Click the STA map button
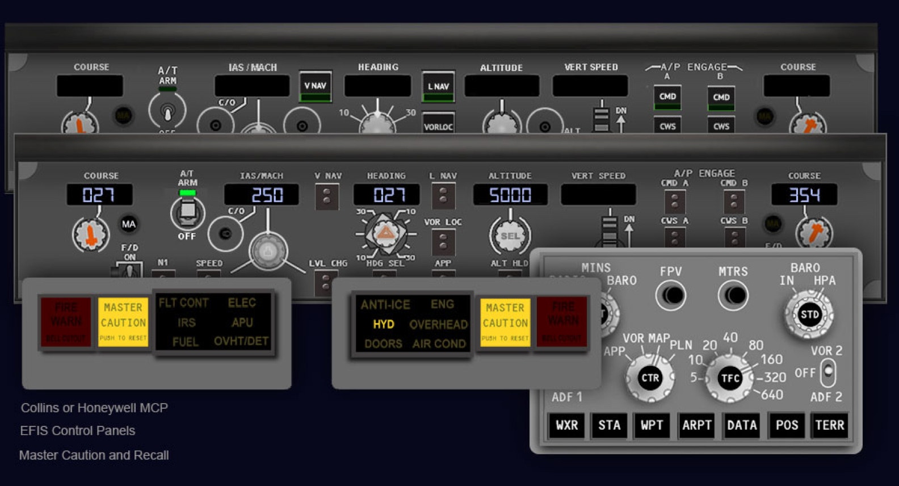This screenshot has height=486, width=899. [609, 426]
